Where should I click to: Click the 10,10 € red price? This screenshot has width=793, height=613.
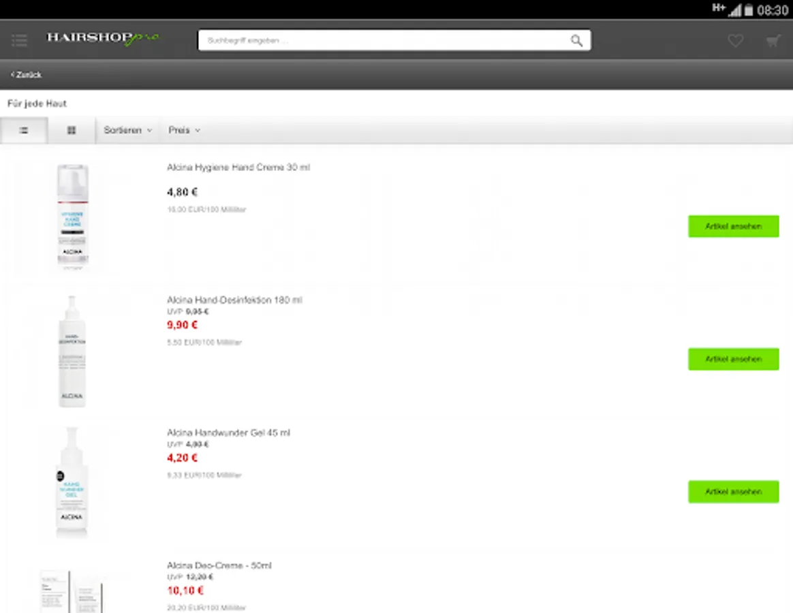pyautogui.click(x=185, y=591)
